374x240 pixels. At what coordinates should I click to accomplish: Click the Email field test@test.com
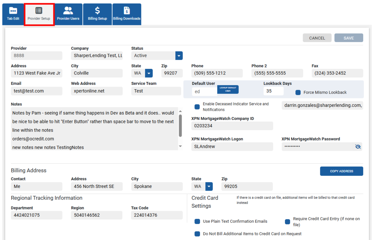pos(36,91)
